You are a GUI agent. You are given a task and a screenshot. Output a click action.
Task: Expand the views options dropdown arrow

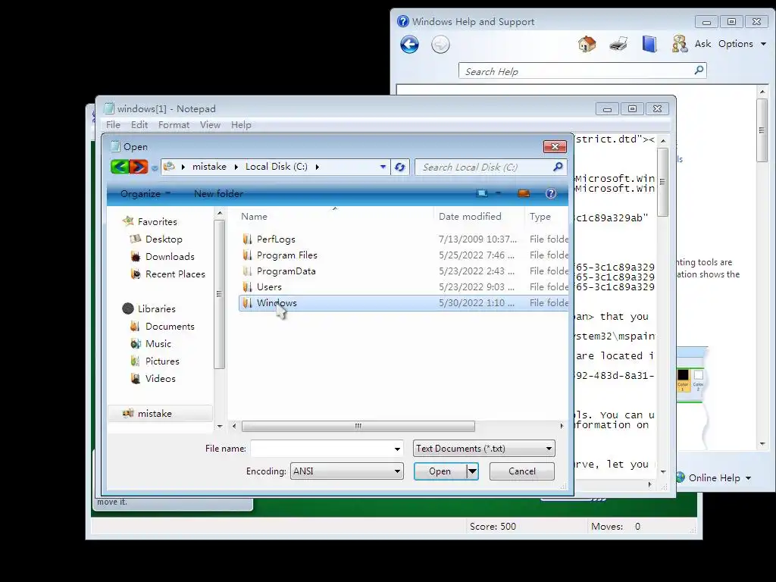pyautogui.click(x=498, y=193)
